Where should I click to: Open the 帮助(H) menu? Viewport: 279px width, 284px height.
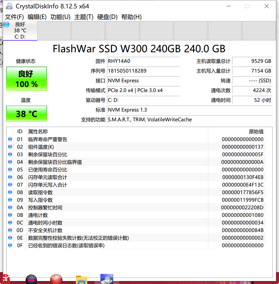[131, 17]
